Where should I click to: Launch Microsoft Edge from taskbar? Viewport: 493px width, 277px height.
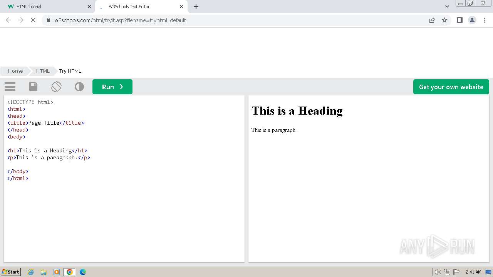click(83, 272)
